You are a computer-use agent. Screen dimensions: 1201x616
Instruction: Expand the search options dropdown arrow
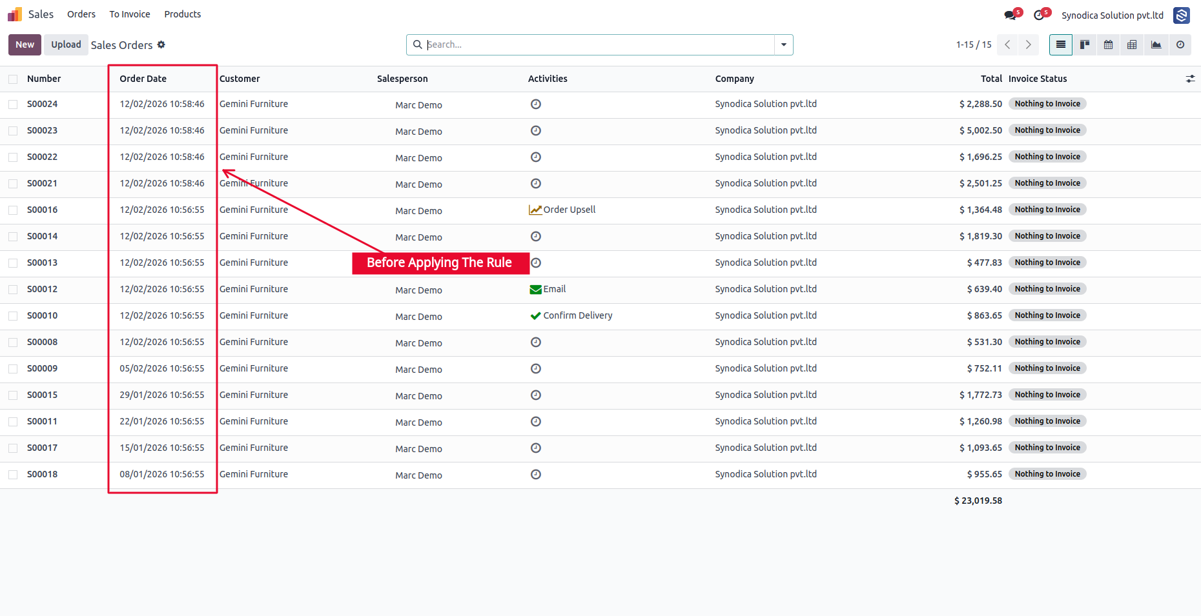784,45
